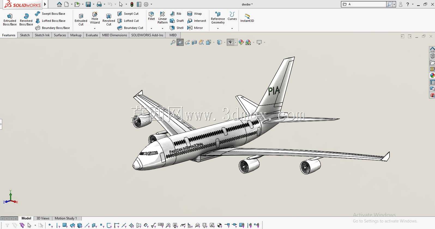Open the Hole Wizard tool
The width and height of the screenshot is (435, 229).
click(95, 18)
